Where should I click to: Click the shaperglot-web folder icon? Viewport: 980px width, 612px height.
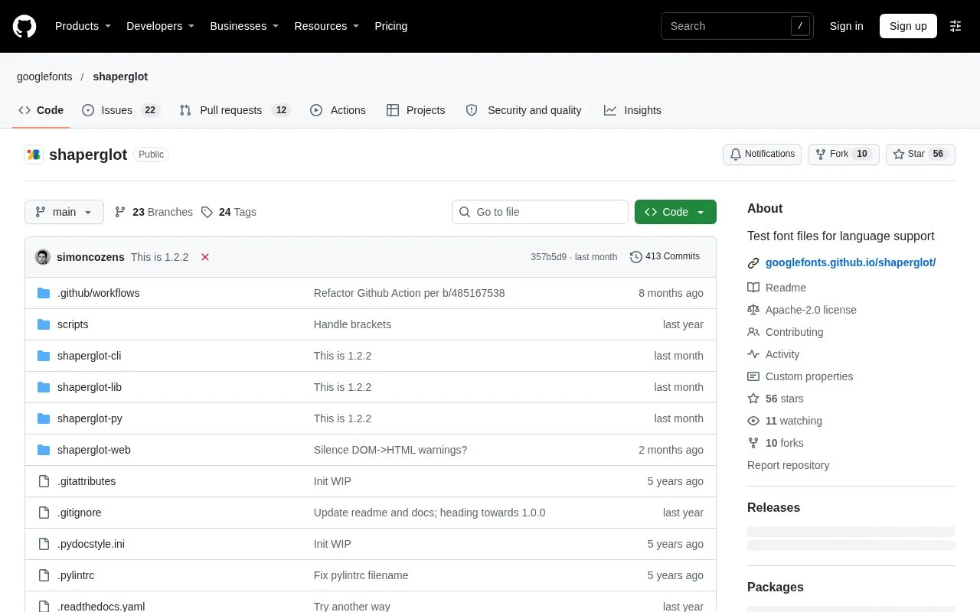(44, 450)
